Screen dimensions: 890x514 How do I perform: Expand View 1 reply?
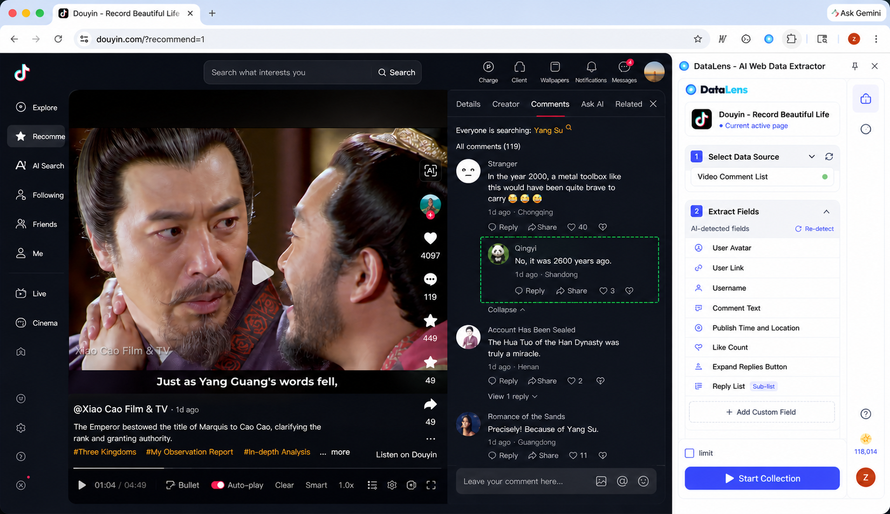point(512,396)
